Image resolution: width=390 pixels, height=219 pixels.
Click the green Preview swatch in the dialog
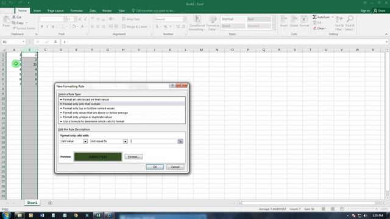97,157
